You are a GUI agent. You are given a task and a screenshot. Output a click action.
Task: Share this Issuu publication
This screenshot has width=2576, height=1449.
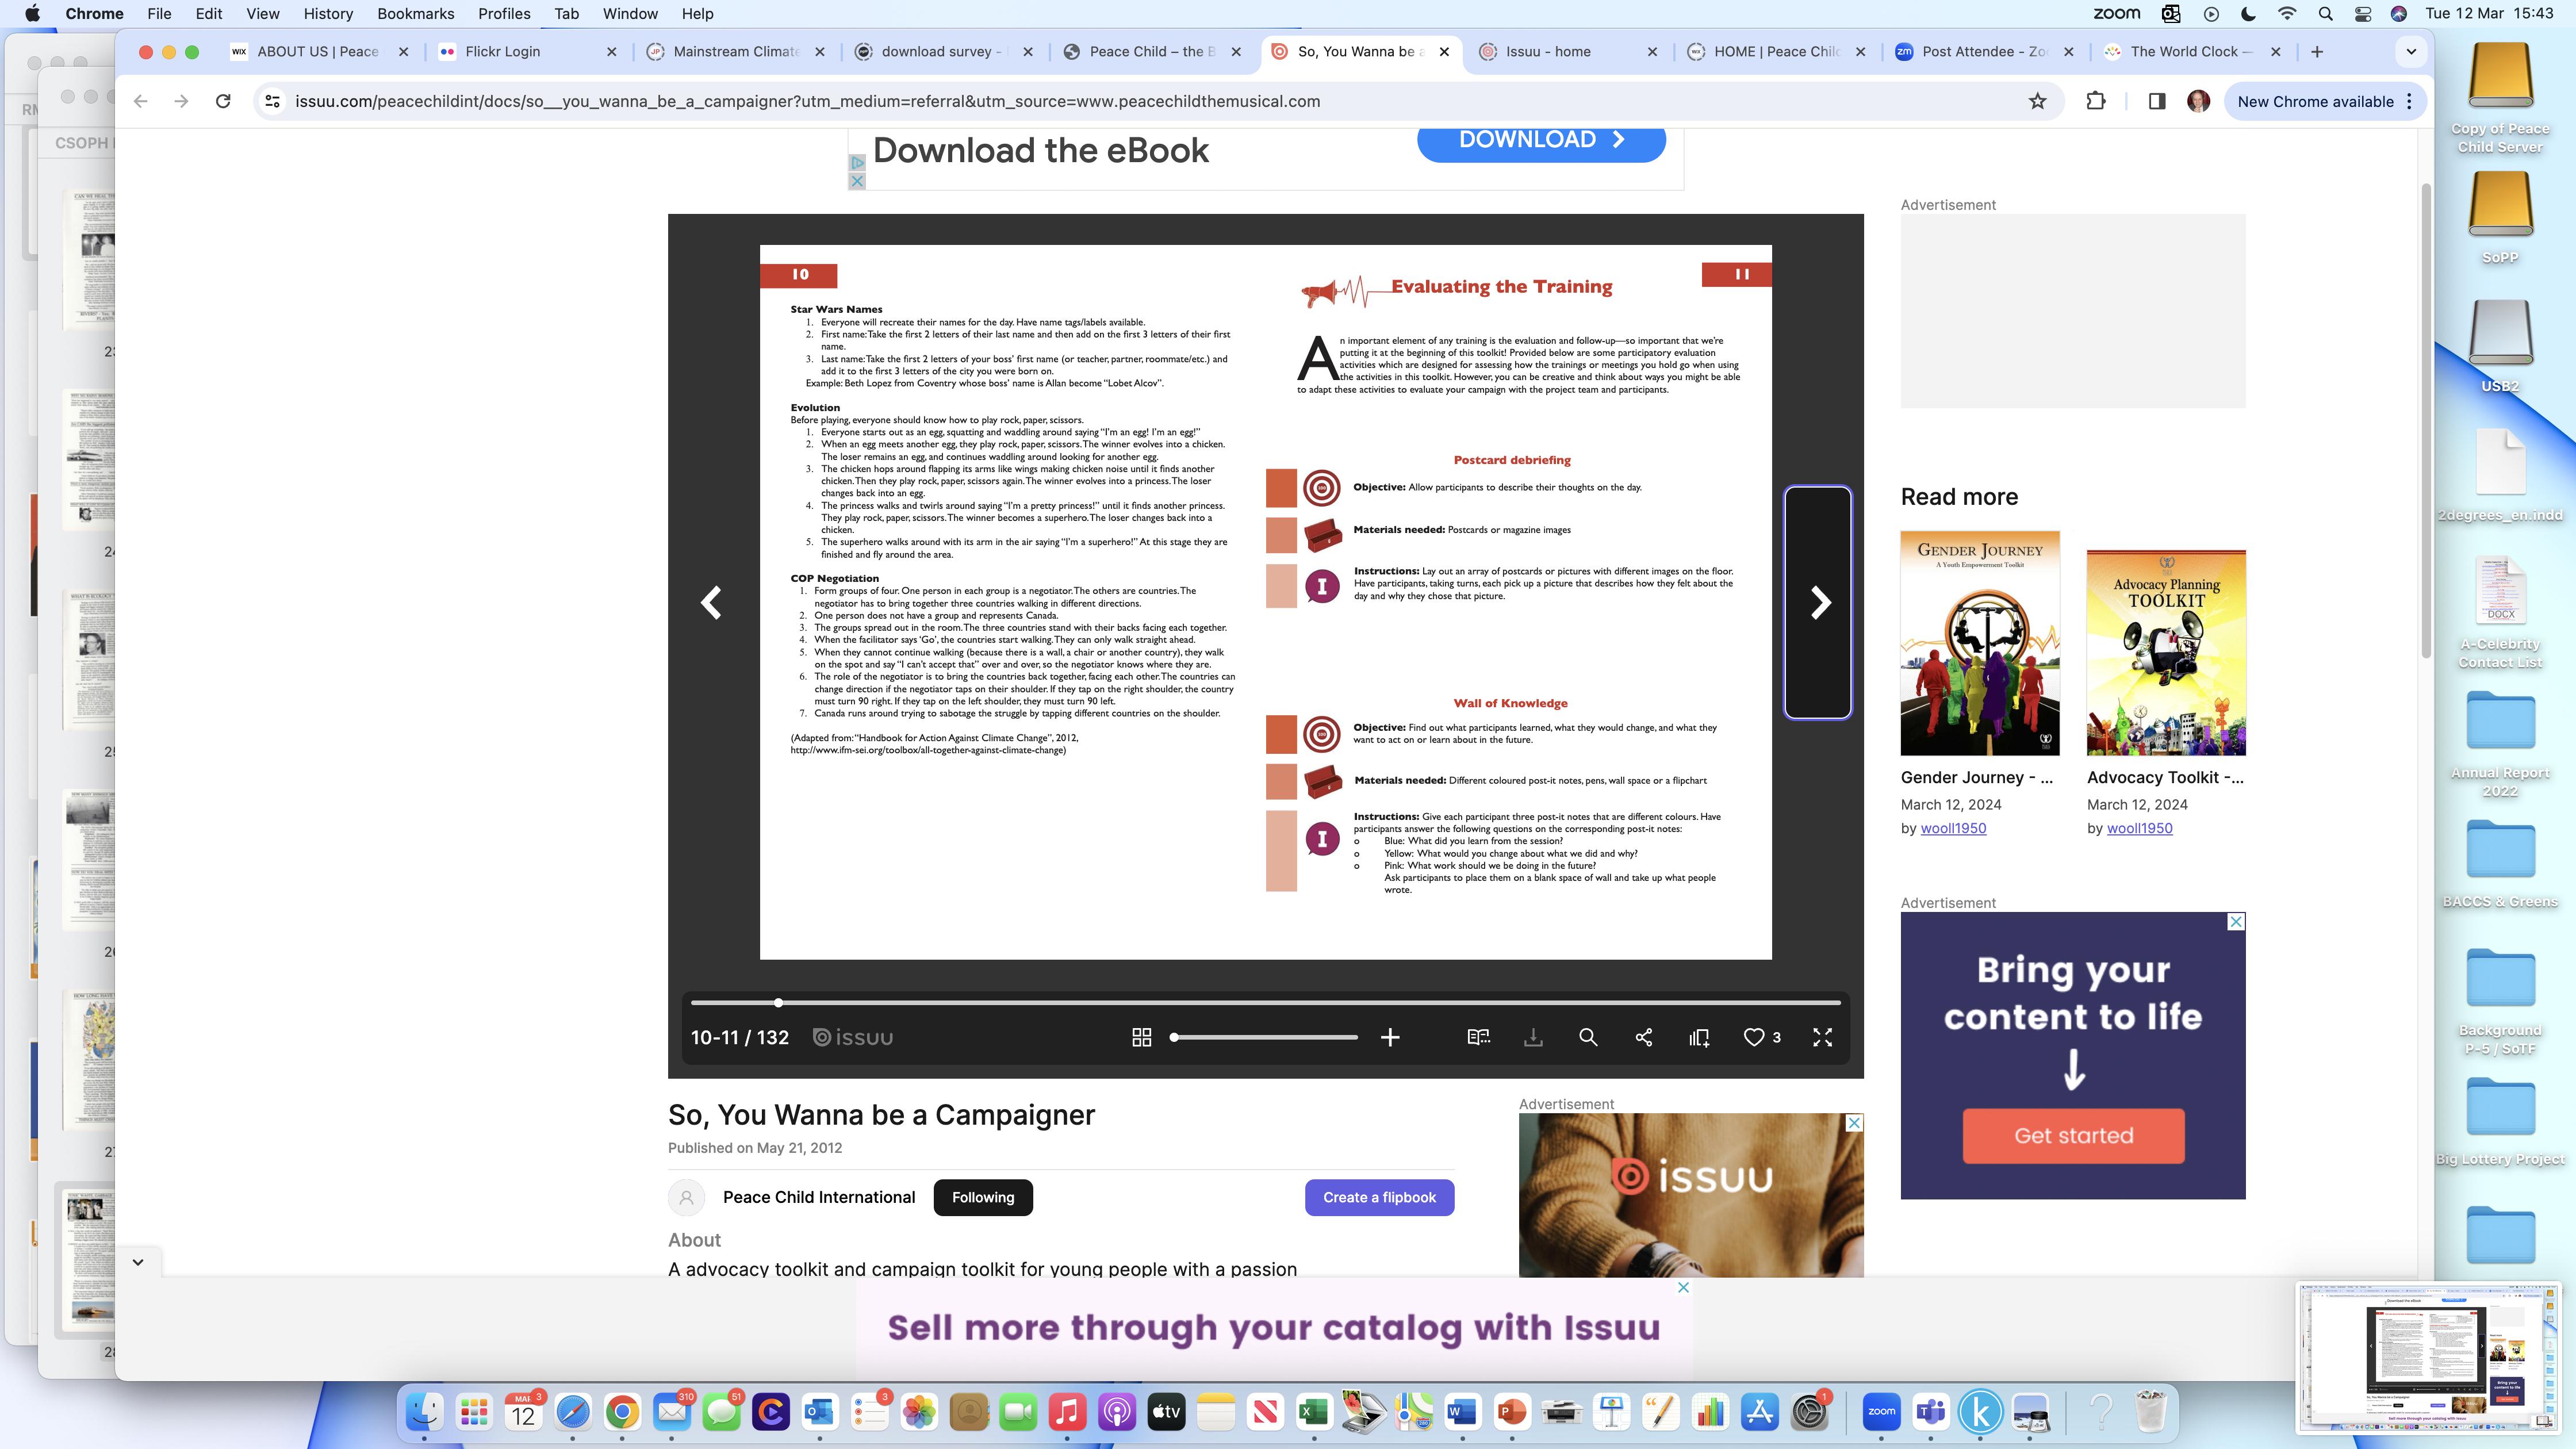click(x=1643, y=1037)
